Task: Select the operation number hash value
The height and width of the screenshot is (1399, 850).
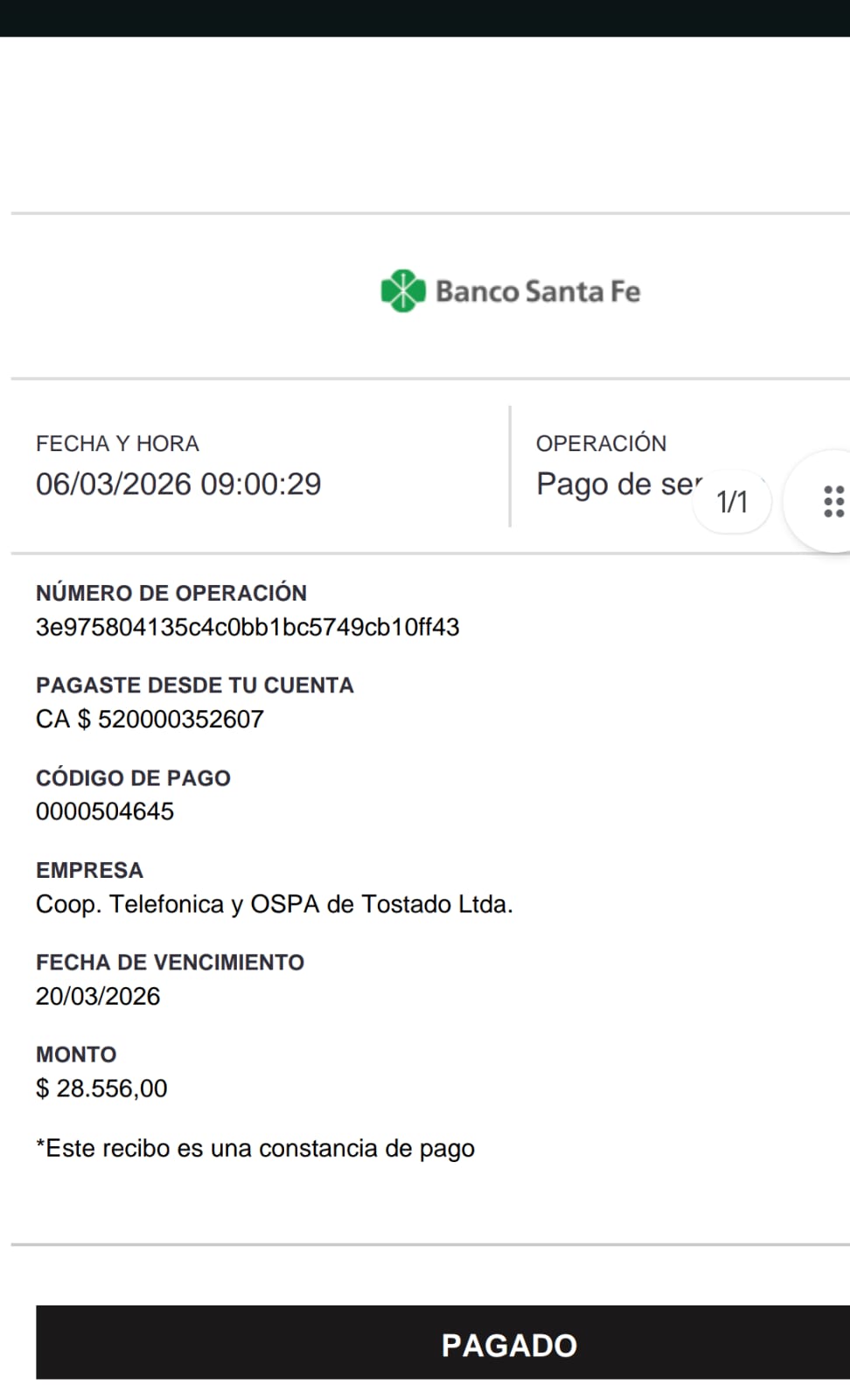Action: click(x=247, y=627)
